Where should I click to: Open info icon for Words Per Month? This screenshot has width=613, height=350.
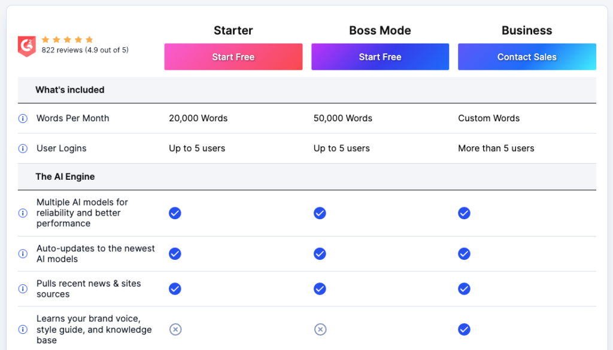23,118
